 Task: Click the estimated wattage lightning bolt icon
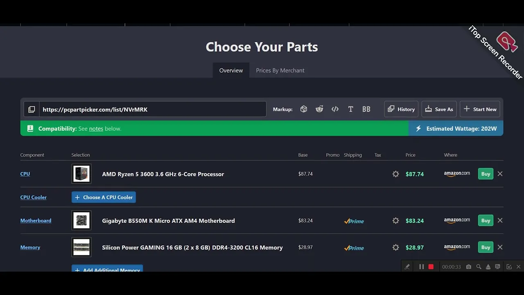coord(418,129)
